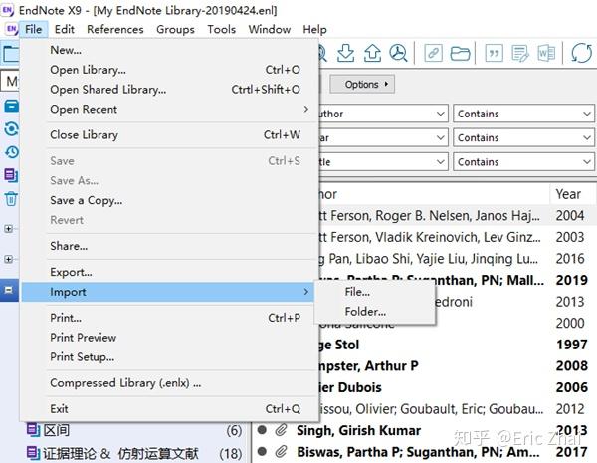The image size is (597, 463).
Task: Choose Print... from File menu
Action: point(169,318)
